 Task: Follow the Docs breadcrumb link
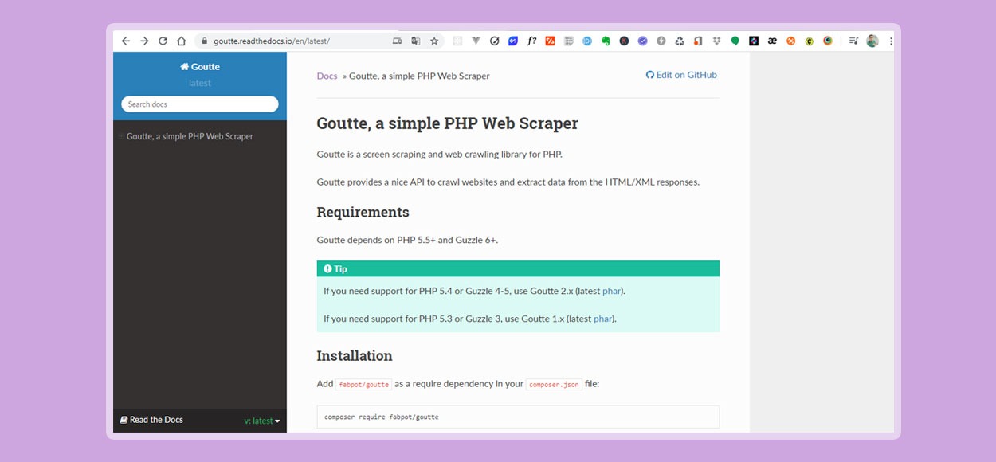327,76
